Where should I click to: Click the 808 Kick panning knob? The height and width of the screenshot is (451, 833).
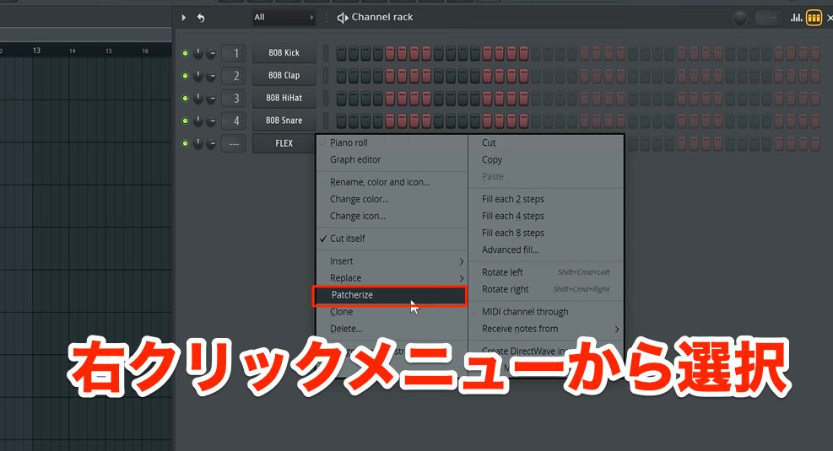click(198, 53)
